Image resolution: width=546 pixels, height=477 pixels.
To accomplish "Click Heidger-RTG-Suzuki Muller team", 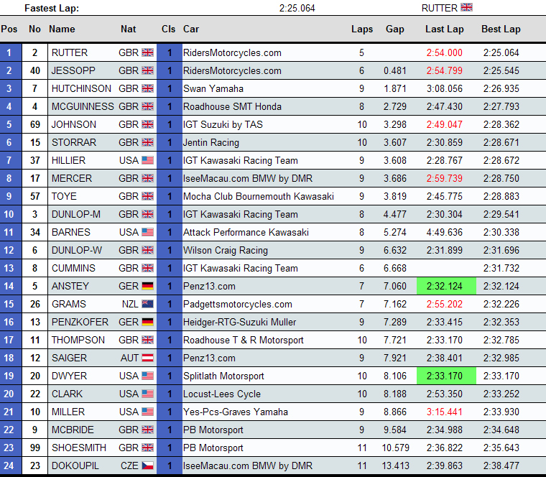I will pos(239,323).
